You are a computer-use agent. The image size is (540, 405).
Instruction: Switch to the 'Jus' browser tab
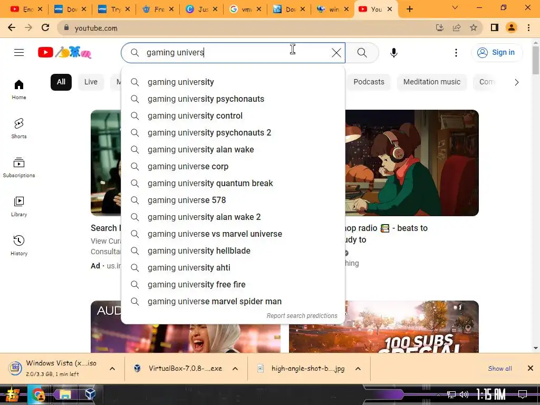(201, 9)
